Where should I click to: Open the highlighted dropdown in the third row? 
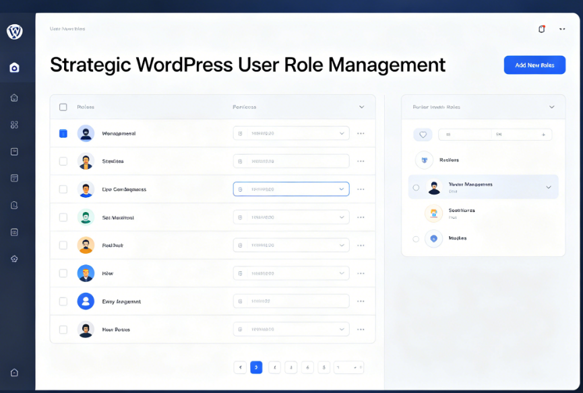coord(290,189)
